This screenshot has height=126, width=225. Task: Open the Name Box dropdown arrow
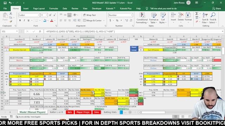pyautogui.click(x=17, y=31)
